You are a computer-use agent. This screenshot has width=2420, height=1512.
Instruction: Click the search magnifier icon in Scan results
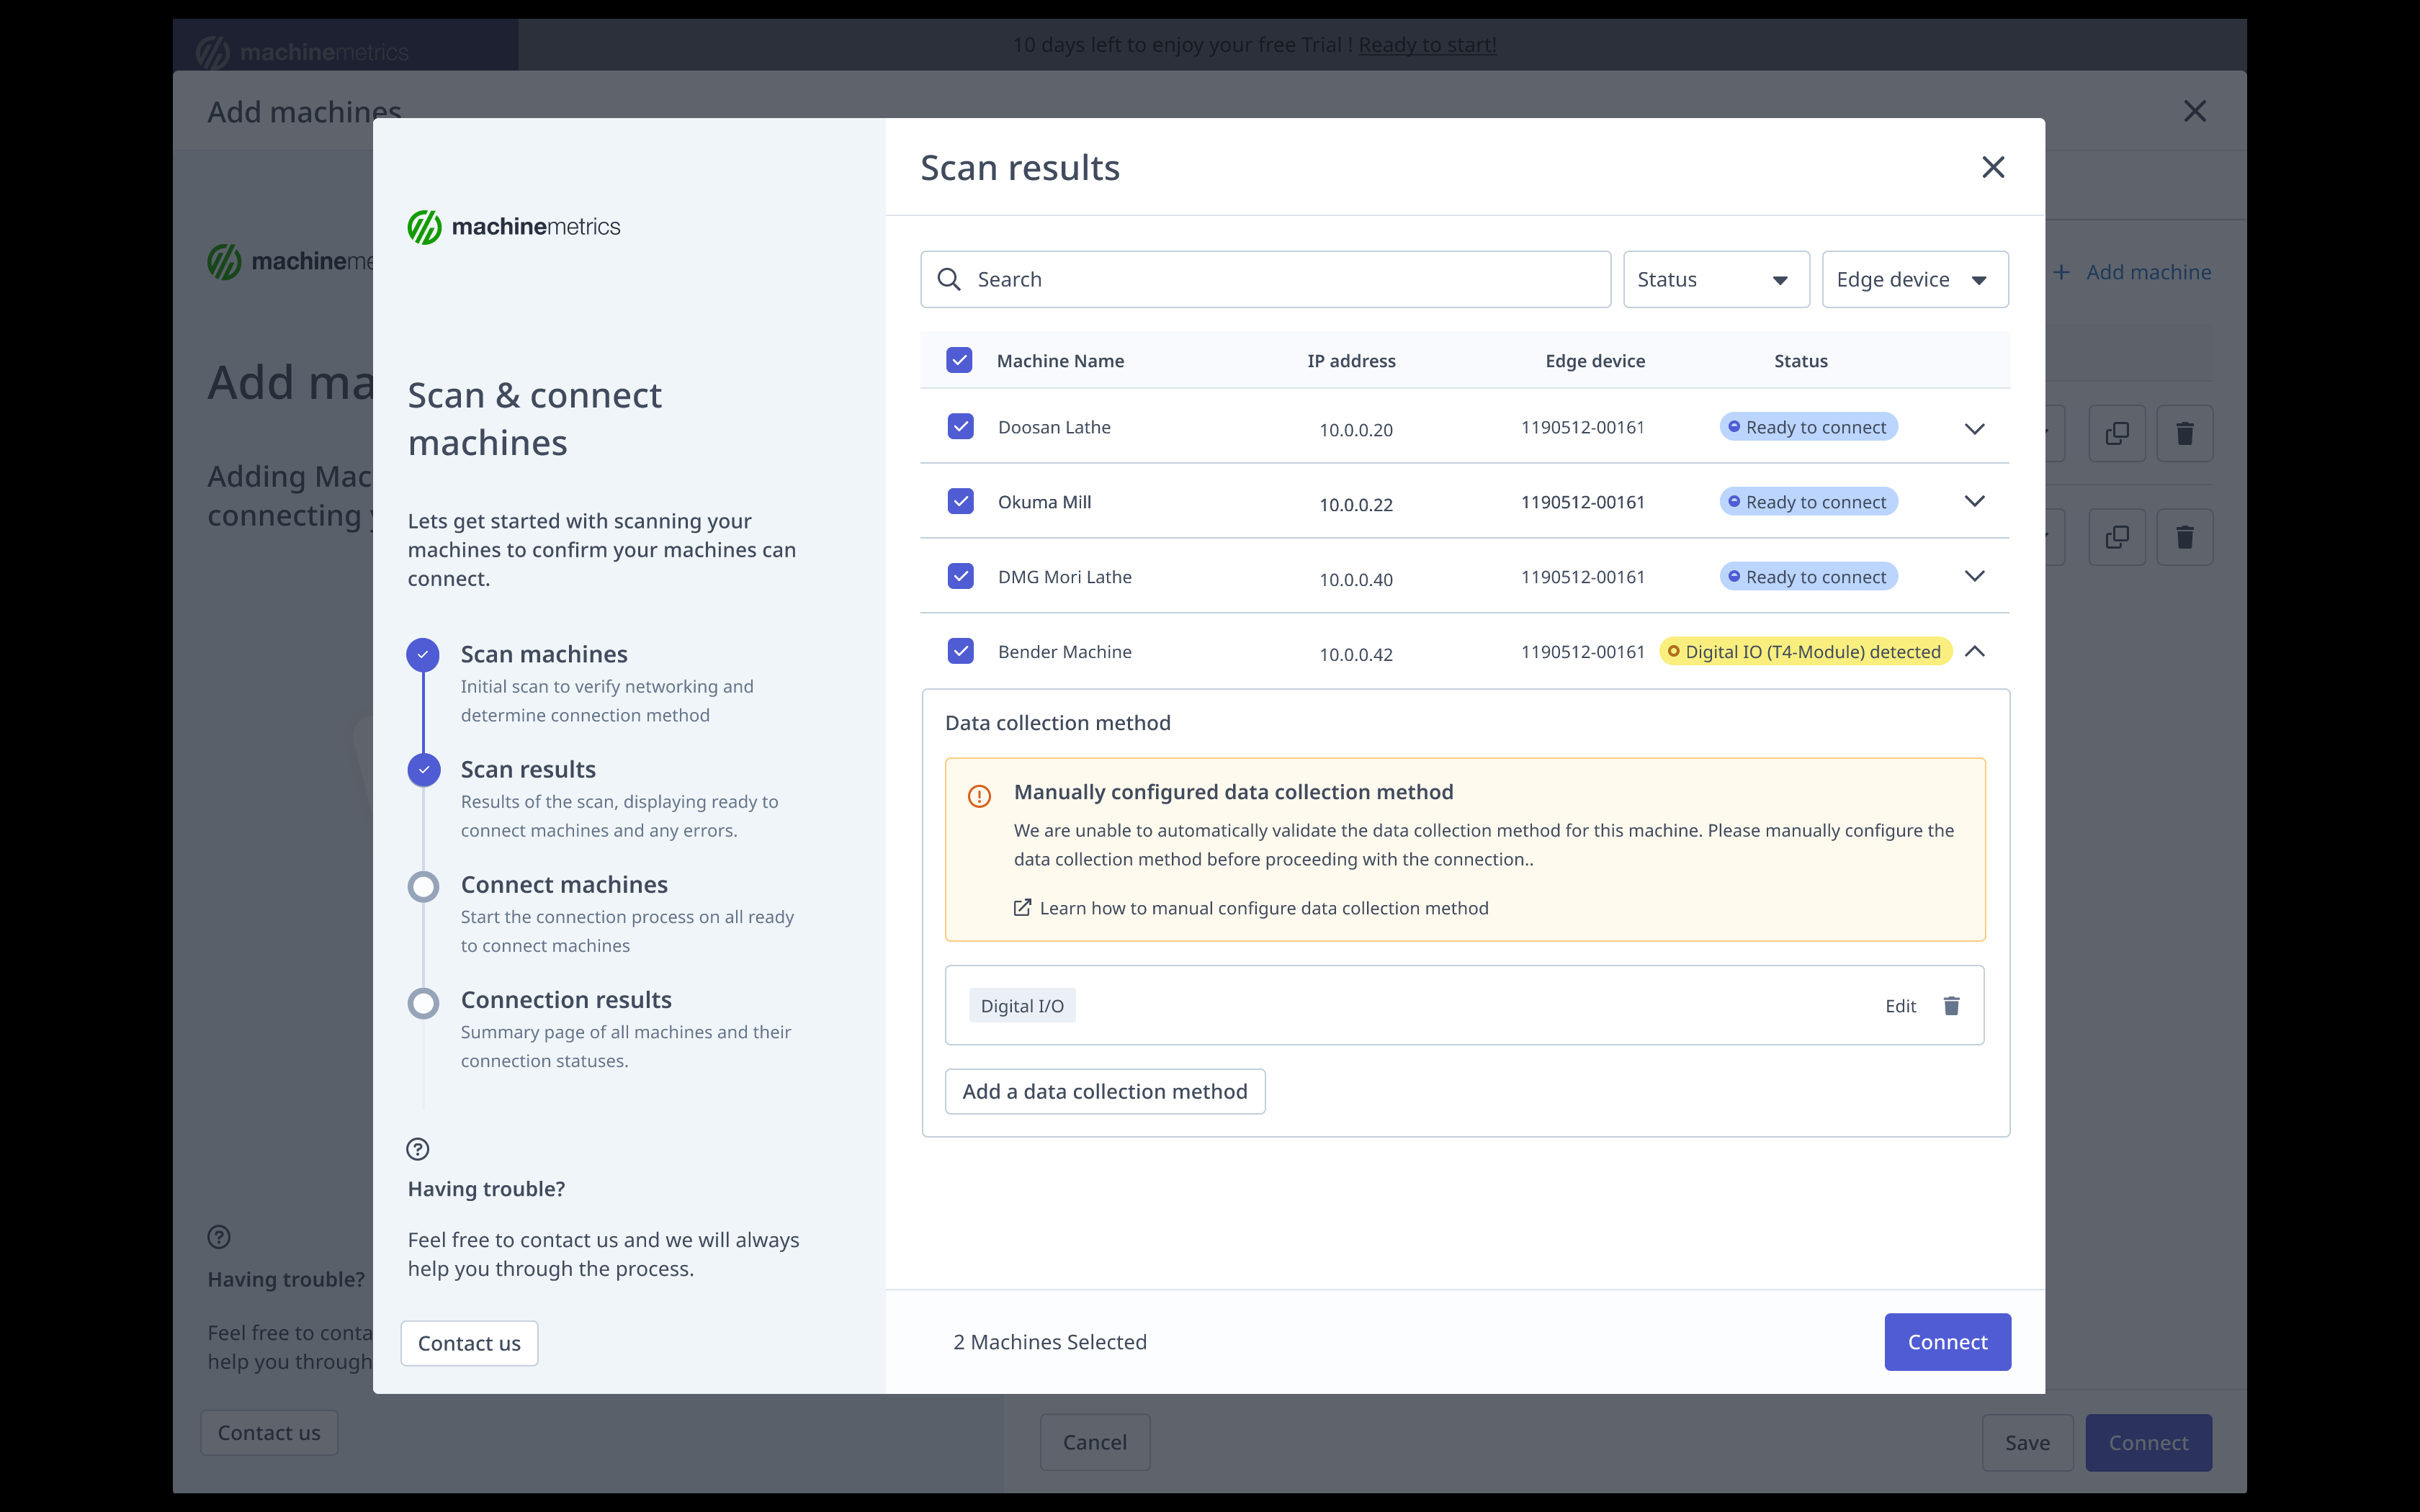click(x=948, y=279)
